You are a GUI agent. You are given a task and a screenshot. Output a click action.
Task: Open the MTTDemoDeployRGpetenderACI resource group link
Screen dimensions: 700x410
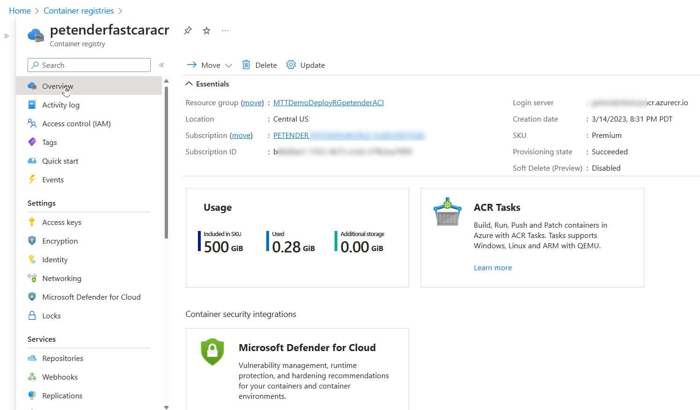(x=328, y=102)
